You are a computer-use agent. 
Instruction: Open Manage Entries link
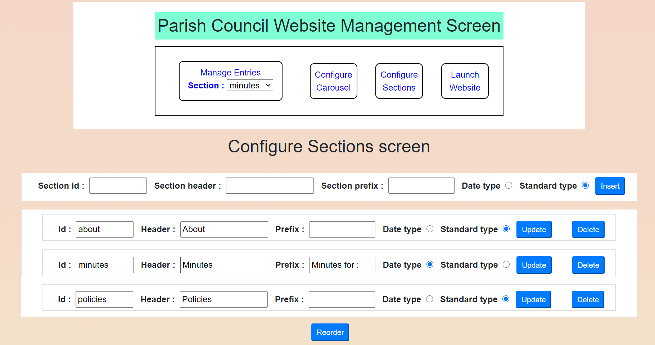point(230,73)
